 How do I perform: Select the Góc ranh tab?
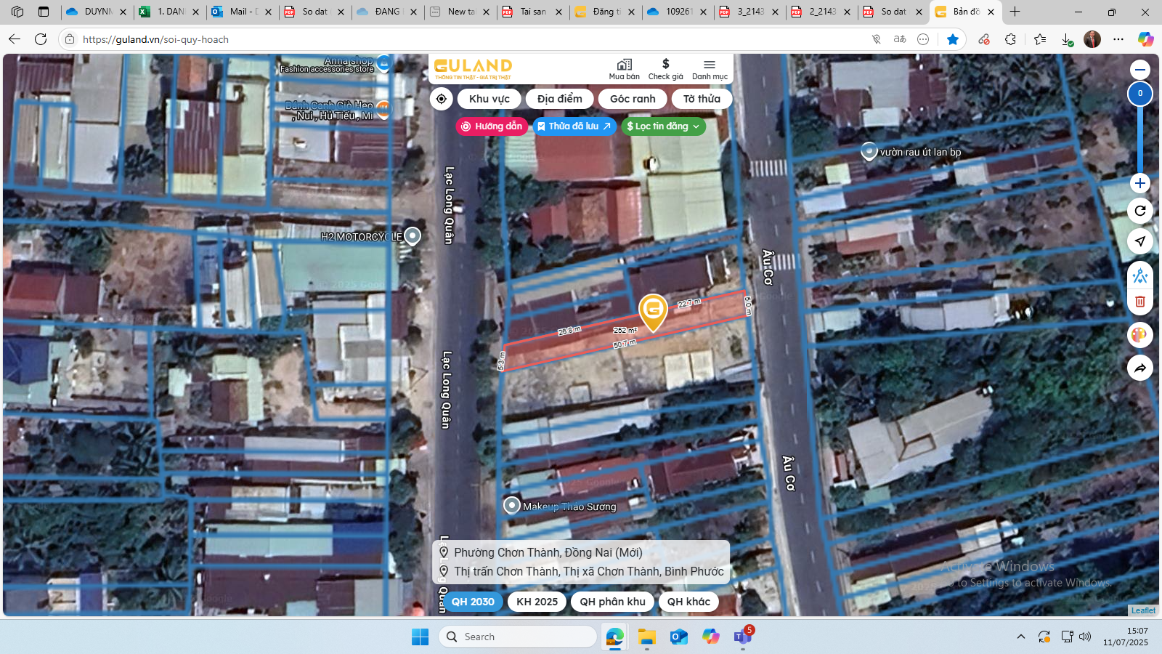633,99
